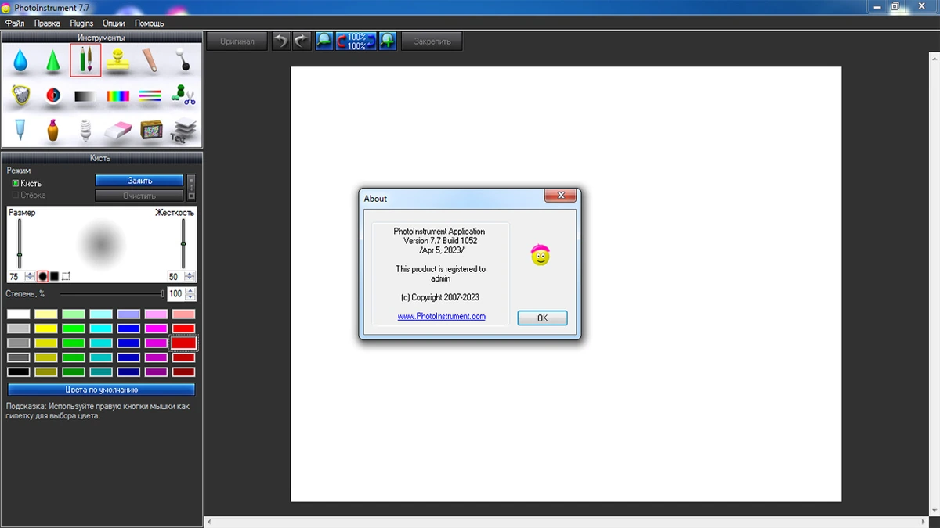
Task: Toggle the small switch beside Залить button
Action: [x=191, y=188]
